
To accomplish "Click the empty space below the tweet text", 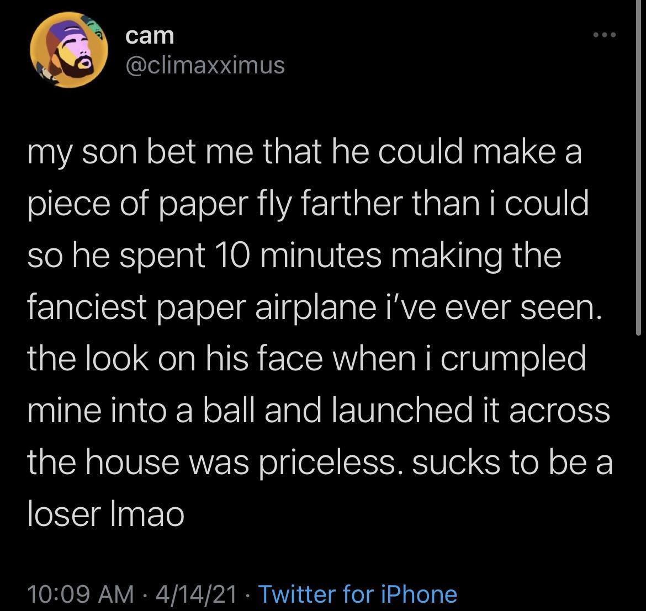I will [x=323, y=552].
